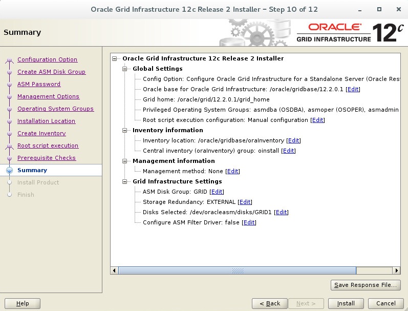The width and height of the screenshot is (408, 311).
Task: Select the Grid home path row
Action: coord(206,99)
